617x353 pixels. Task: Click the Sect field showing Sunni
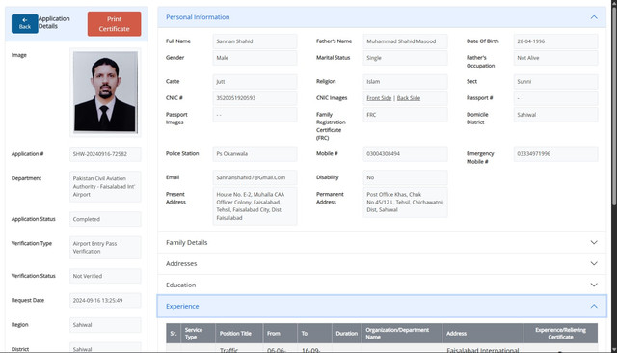(x=555, y=81)
